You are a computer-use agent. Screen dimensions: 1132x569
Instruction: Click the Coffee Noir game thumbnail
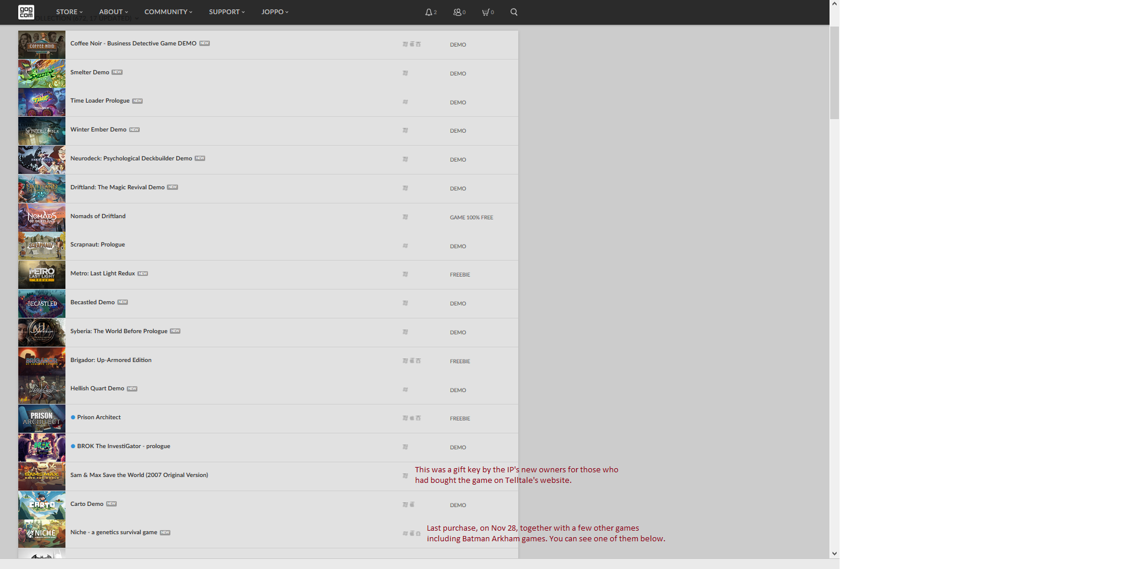[x=42, y=45]
